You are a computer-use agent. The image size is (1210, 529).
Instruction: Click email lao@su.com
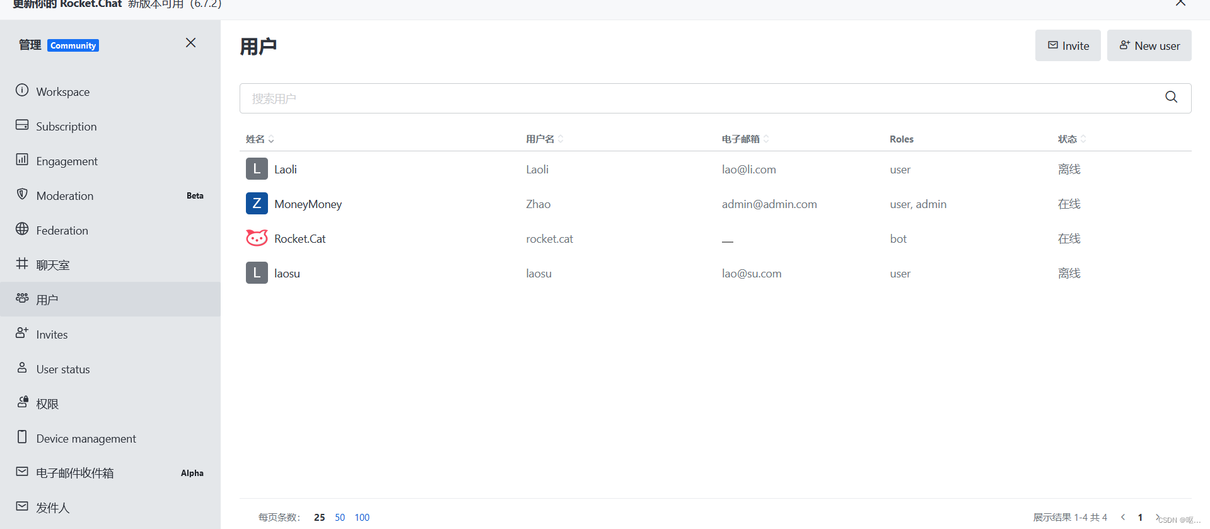pos(752,273)
